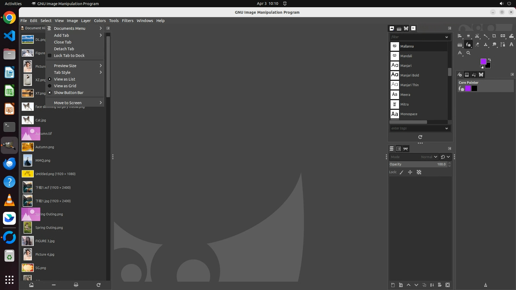The width and height of the screenshot is (516, 290).
Task: Open the enter tags dropdown arrow
Action: click(447, 128)
